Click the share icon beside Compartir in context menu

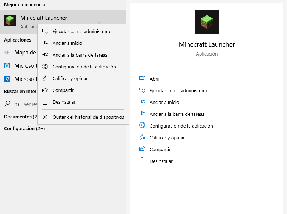pyautogui.click(x=45, y=90)
